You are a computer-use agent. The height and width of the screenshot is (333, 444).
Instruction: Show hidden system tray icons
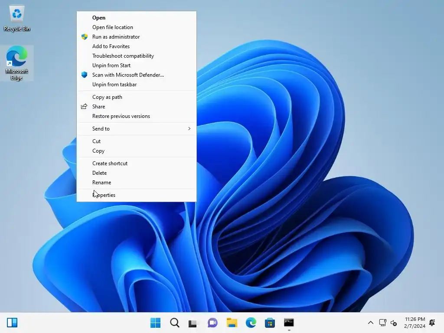coord(370,323)
